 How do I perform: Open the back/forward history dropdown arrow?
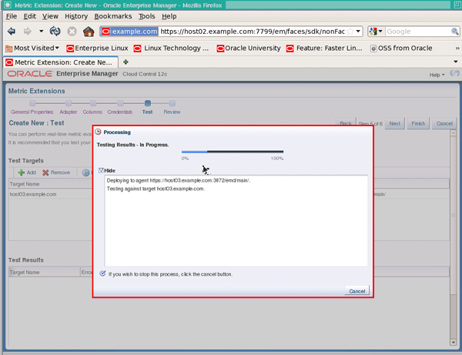[x=41, y=31]
